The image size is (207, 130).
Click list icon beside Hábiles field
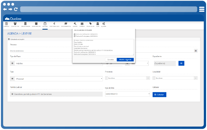pos(12,63)
